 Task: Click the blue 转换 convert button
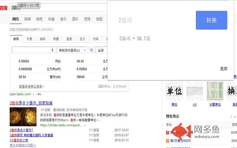pyautogui.click(x=211, y=20)
